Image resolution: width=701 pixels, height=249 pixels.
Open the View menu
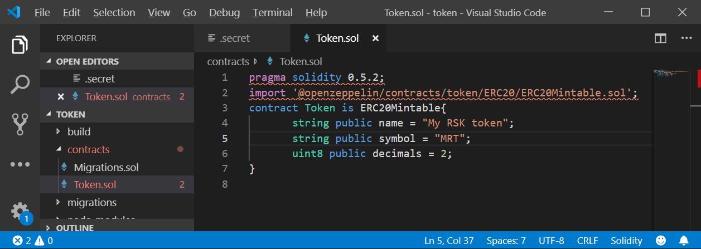pos(159,12)
